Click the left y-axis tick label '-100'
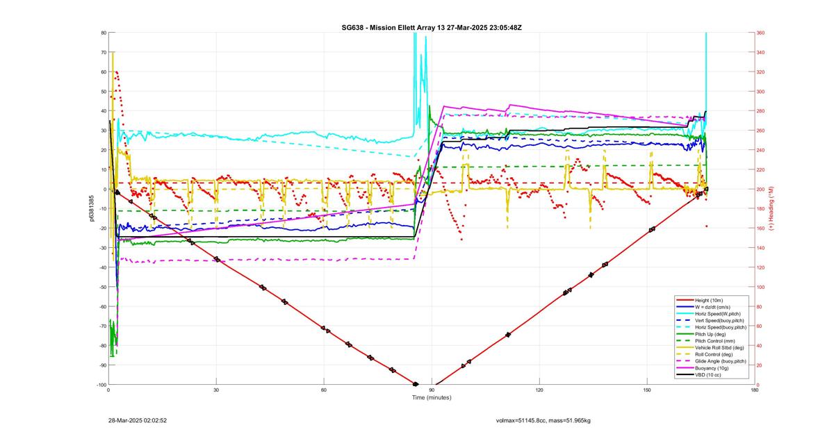The width and height of the screenshot is (834, 432). pos(101,385)
